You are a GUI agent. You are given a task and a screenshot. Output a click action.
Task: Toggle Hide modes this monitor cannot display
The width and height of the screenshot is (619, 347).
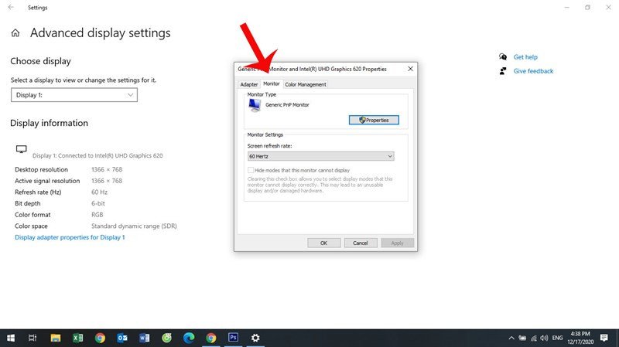click(x=251, y=170)
